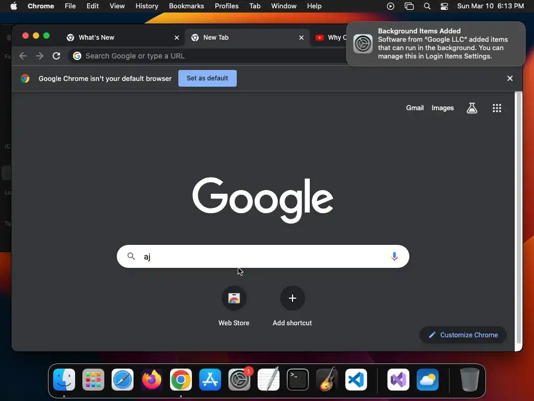Open Trash from the Dock
This screenshot has height=401, width=534.
tap(470, 380)
